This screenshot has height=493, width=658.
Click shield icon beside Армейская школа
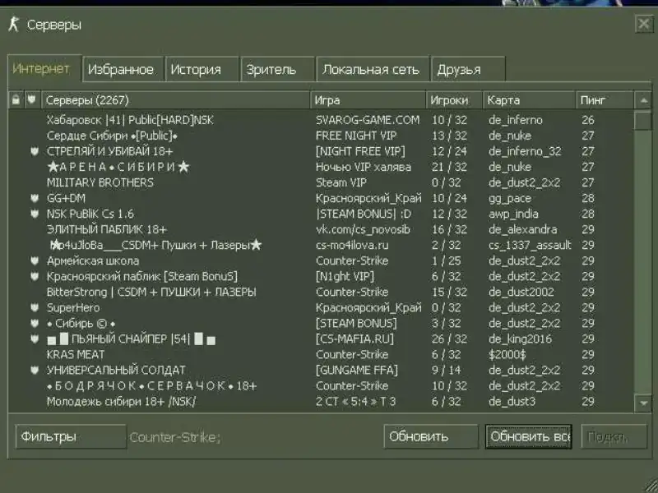[x=35, y=260]
